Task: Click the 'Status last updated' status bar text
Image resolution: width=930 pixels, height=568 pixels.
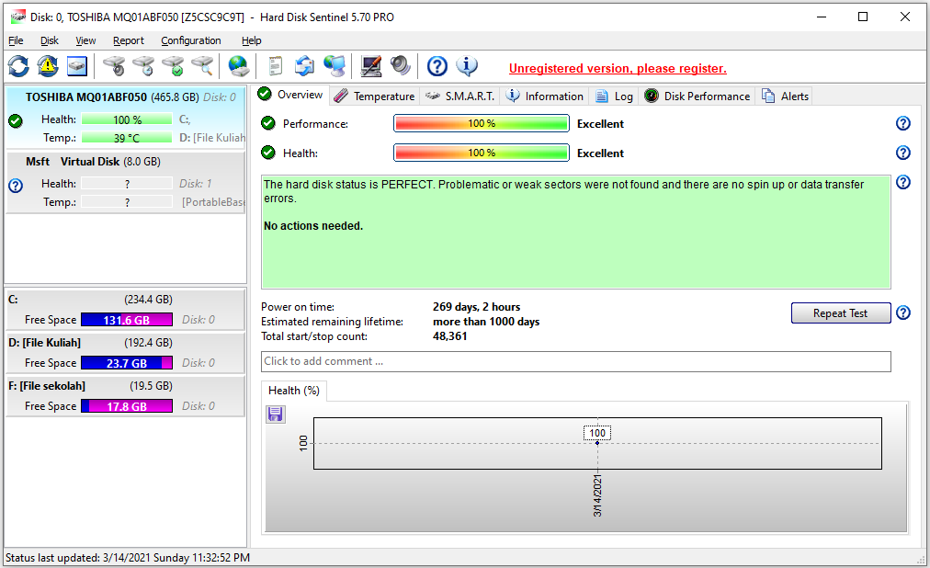Action: pyautogui.click(x=128, y=557)
